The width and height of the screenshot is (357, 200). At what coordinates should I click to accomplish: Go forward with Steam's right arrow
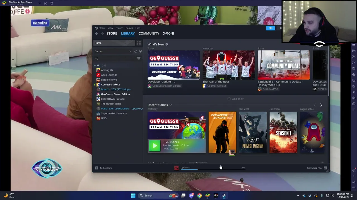click(102, 33)
